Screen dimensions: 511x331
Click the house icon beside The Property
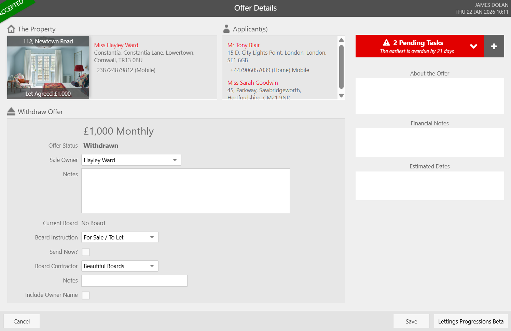point(11,29)
